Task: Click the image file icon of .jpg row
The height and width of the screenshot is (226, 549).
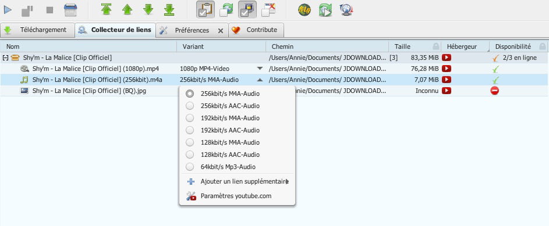Action: [x=24, y=91]
